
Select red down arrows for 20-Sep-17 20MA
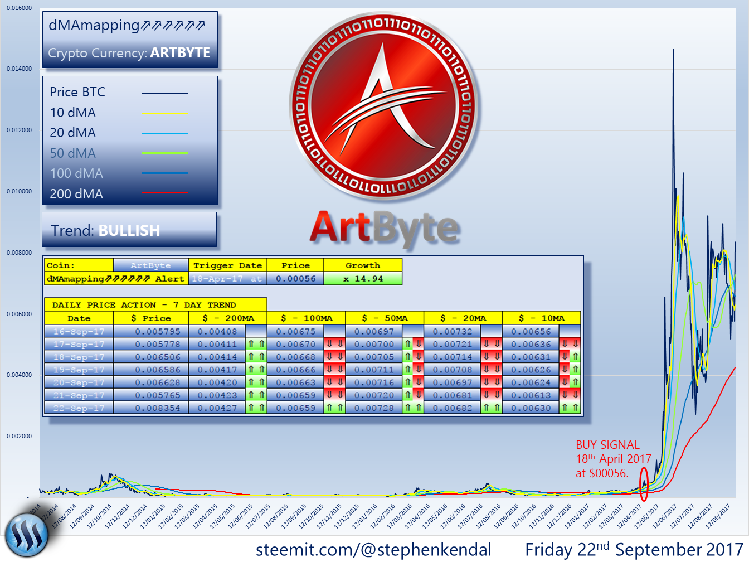coord(492,382)
